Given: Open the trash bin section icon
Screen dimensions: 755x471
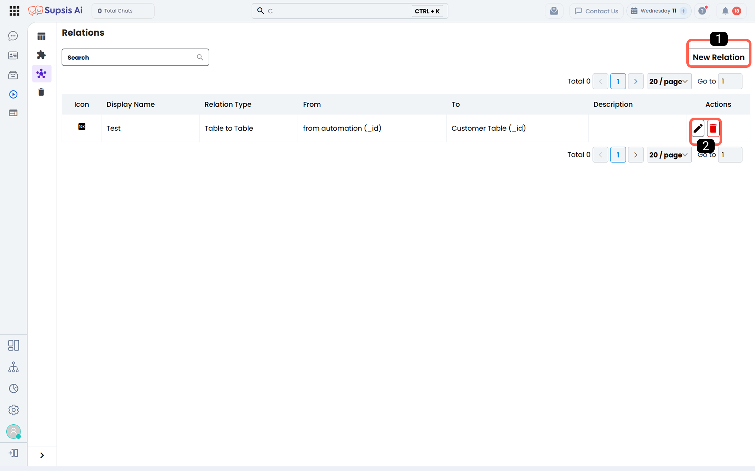Looking at the screenshot, I should [41, 92].
